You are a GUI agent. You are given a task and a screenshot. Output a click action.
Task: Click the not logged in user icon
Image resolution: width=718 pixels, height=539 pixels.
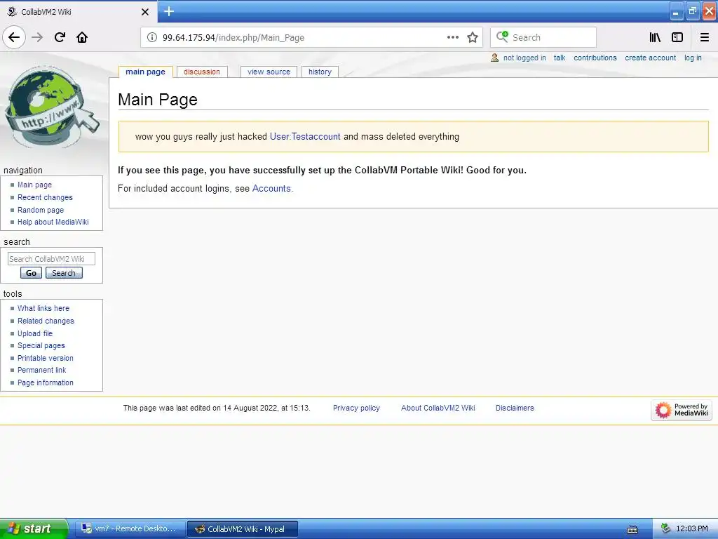click(x=494, y=58)
